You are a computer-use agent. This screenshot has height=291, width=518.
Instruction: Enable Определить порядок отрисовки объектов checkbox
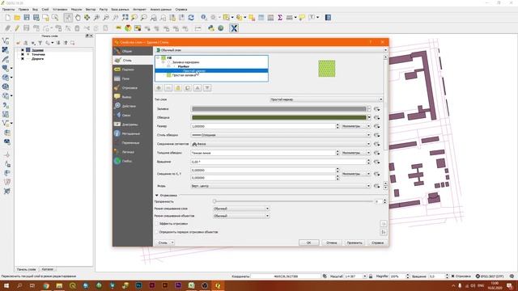pos(157,232)
